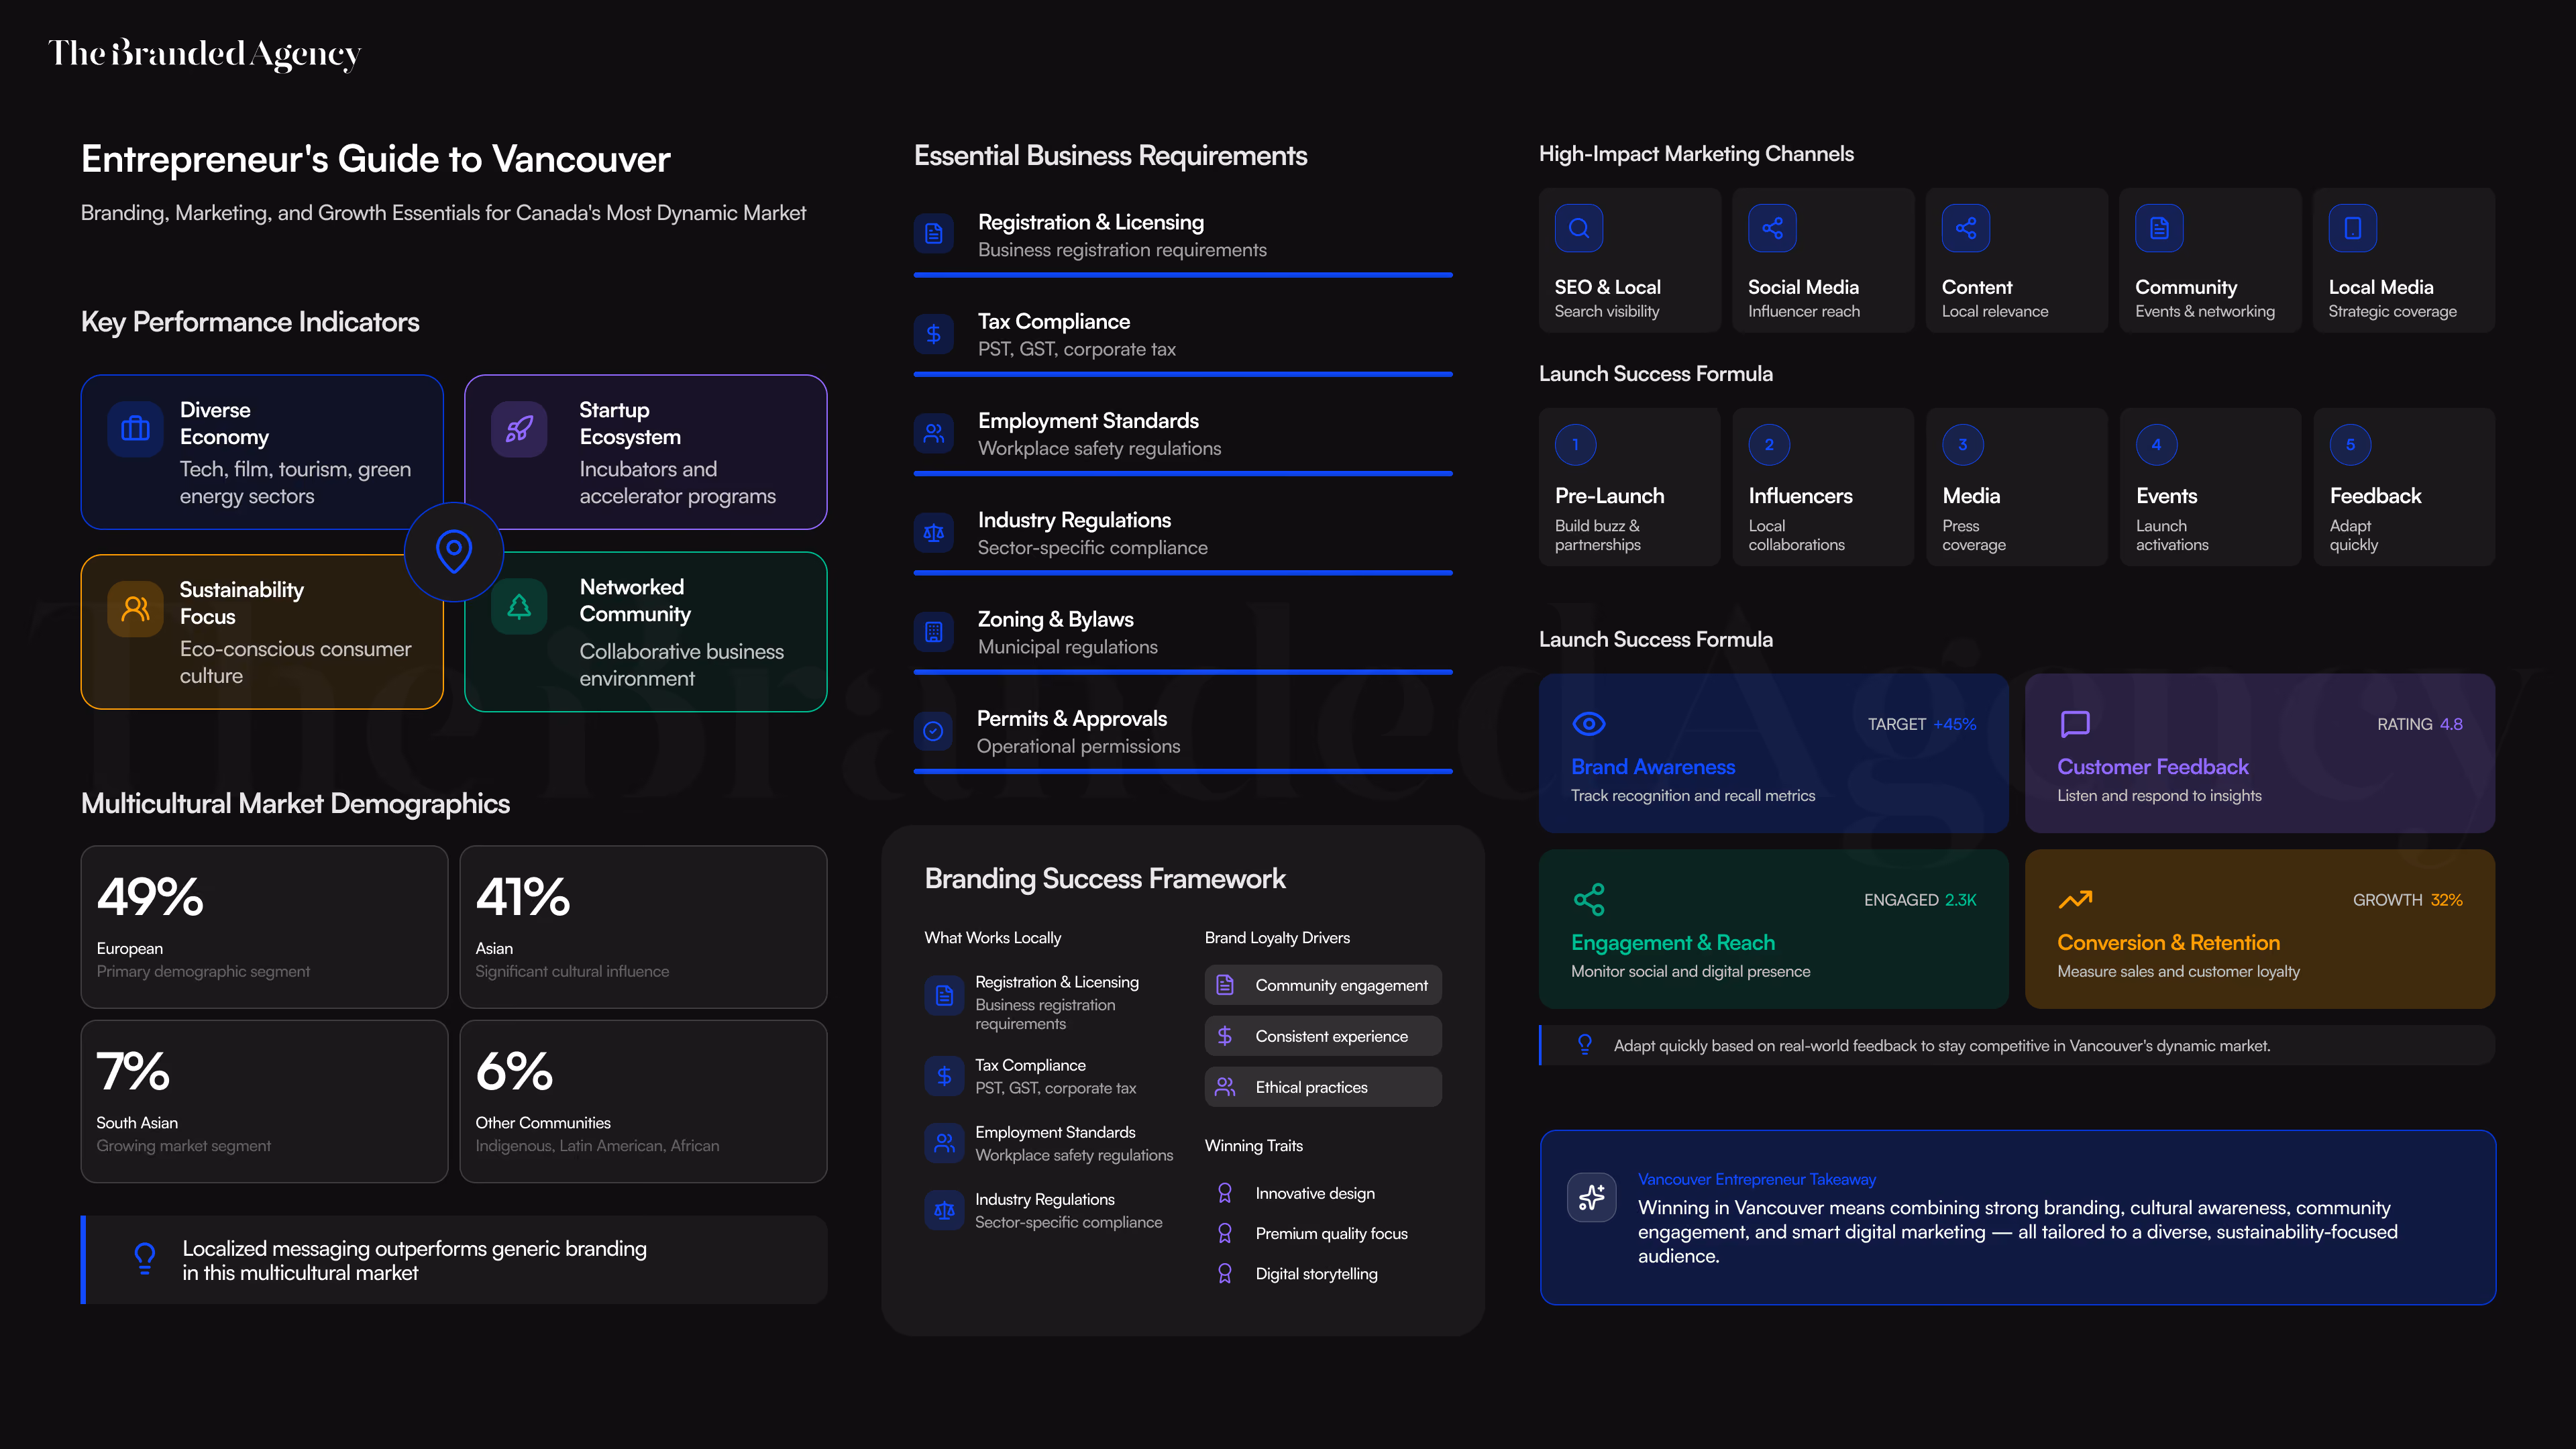Click people icon beside Employment Standards in Essential Business Requirements
Screen dimensions: 2576x1449
pyautogui.click(x=933, y=433)
